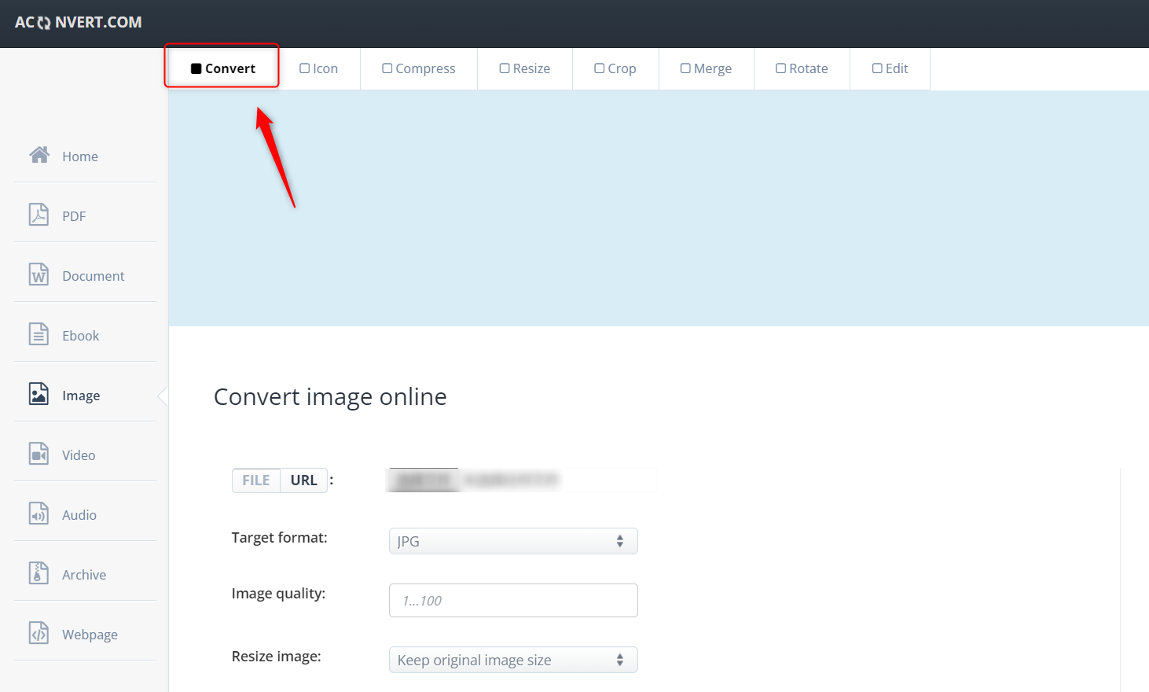Open the Resize image dropdown
1149x692 pixels.
[x=512, y=660]
